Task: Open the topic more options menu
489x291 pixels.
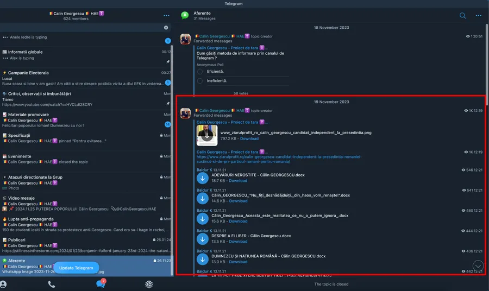Action: pos(479,16)
